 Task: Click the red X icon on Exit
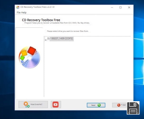point(119,105)
